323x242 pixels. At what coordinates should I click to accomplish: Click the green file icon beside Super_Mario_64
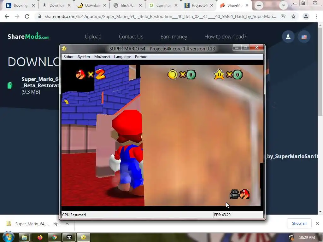pos(10,85)
